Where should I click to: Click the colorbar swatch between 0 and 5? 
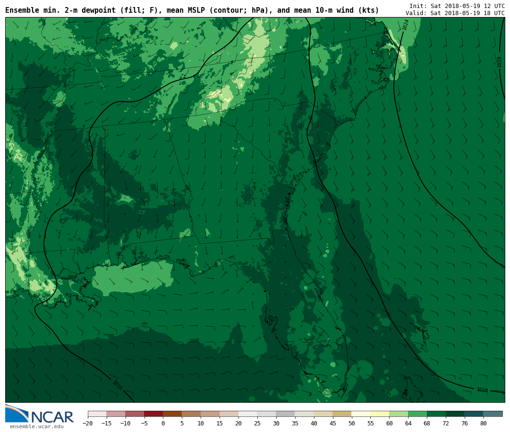click(172, 414)
